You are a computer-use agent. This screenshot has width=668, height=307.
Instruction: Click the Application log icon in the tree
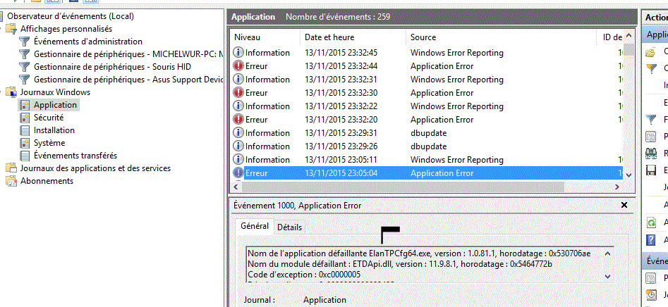25,105
